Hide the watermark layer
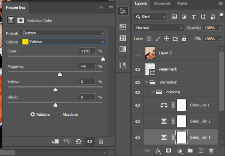This screenshot has width=225, height=156. pyautogui.click(x=137, y=69)
